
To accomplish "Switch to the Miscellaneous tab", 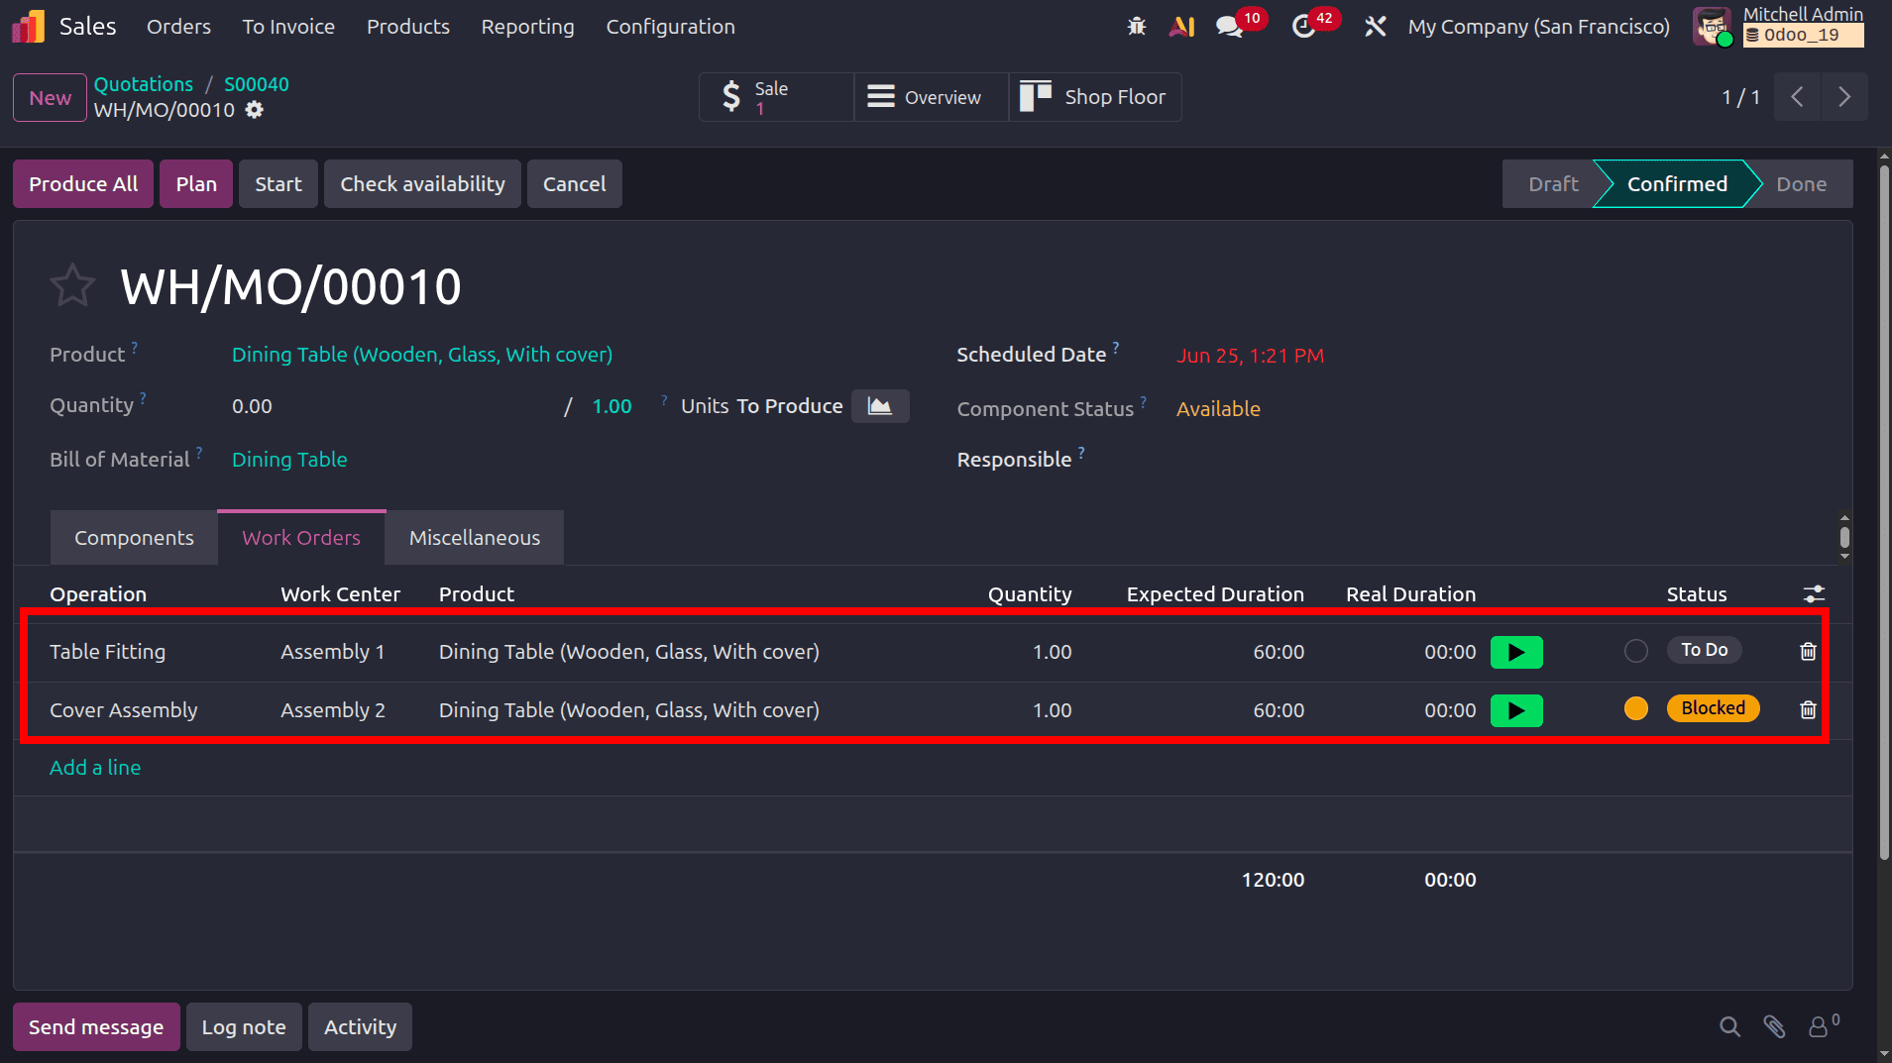I will [x=475, y=538].
